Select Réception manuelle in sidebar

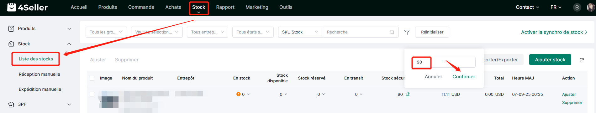[40, 74]
